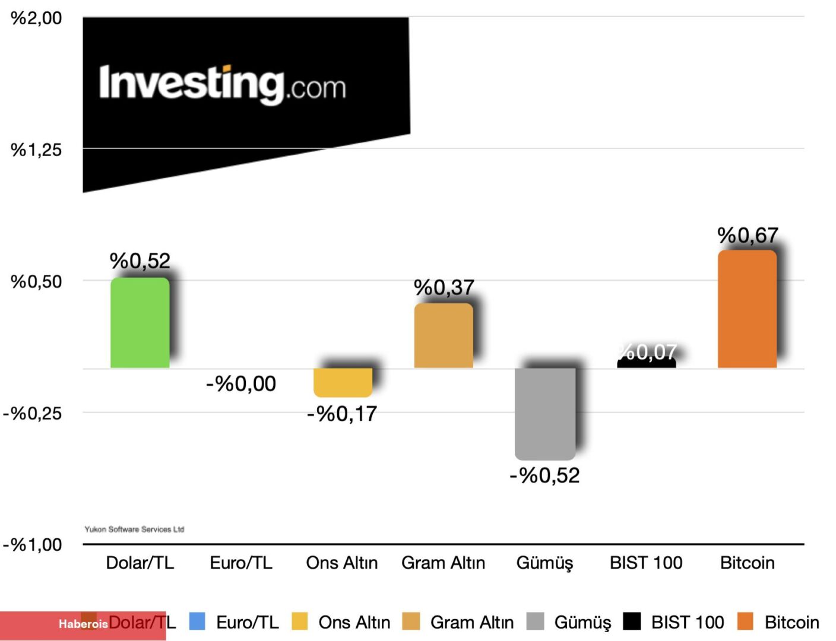Click the black BIST 100 legend swatch
Screen dimensions: 836x641
point(632,621)
